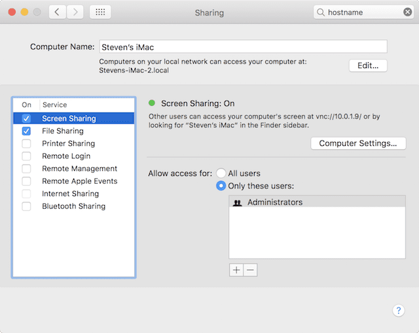Turn on Remote Login checkbox

[x=26, y=156]
